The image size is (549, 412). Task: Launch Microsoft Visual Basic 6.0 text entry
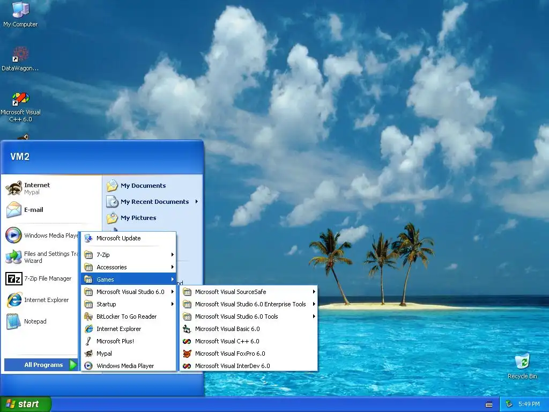pos(227,329)
